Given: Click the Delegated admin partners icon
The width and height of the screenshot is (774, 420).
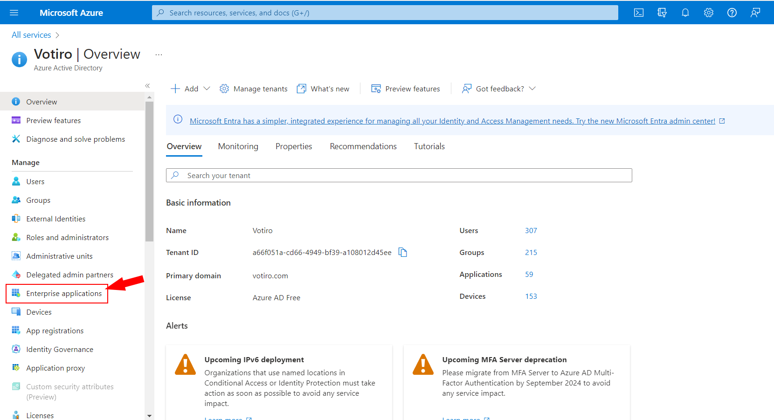Looking at the screenshot, I should click(x=16, y=275).
